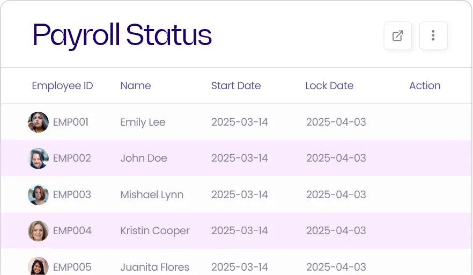This screenshot has width=473, height=275.
Task: Click Kristin Cooper's avatar photo
Action: coord(38,231)
